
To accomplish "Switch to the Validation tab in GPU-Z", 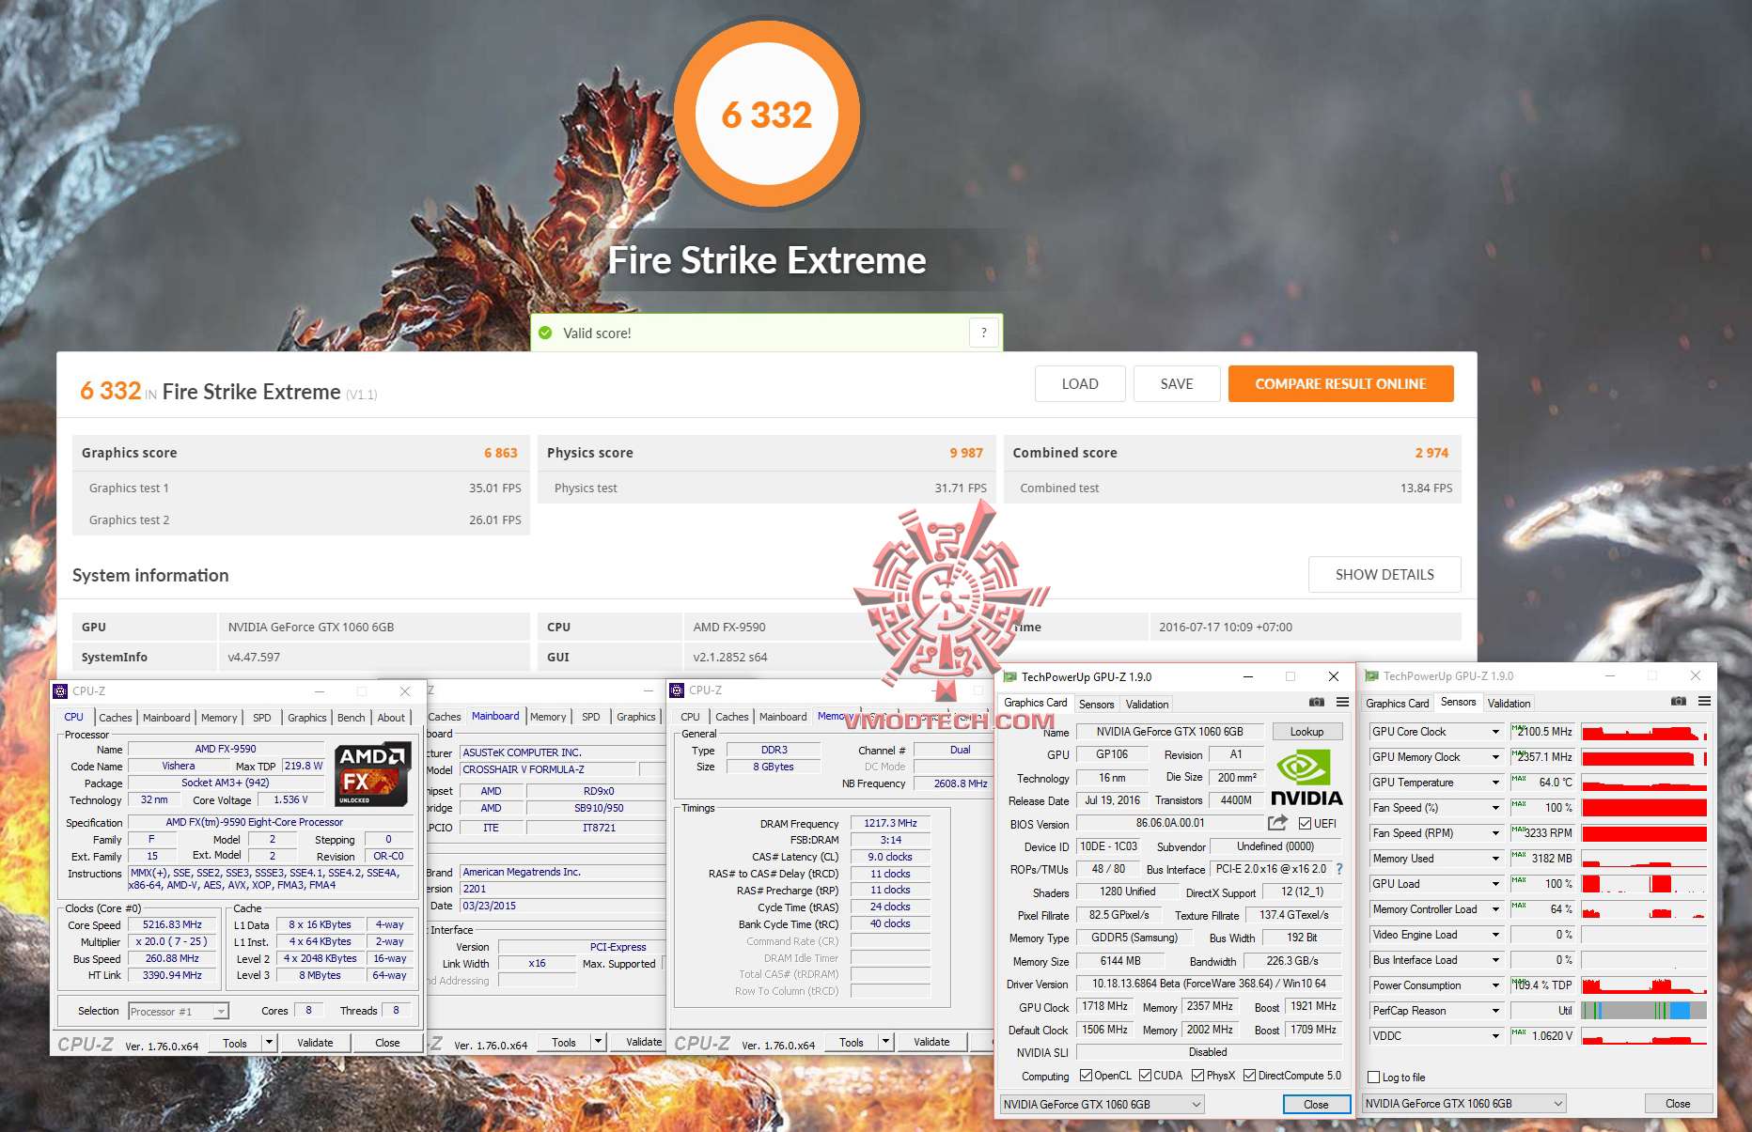I will [x=1147, y=704].
